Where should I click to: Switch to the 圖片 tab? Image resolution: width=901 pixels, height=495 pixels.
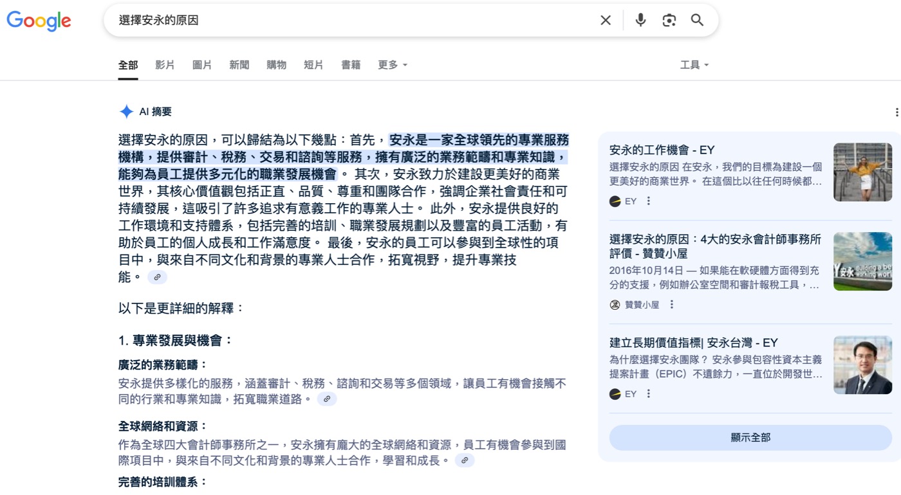(202, 65)
